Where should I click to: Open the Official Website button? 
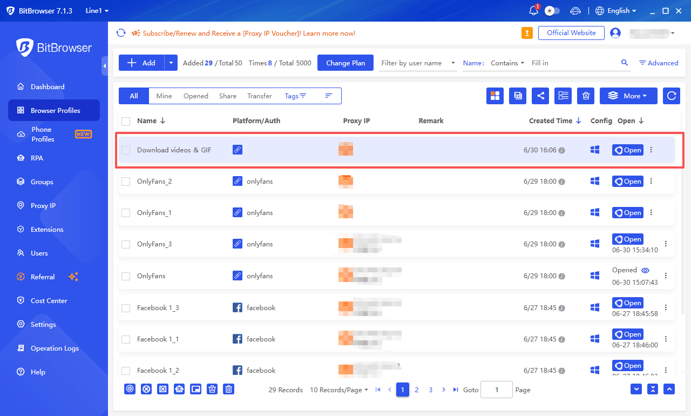[x=571, y=33]
